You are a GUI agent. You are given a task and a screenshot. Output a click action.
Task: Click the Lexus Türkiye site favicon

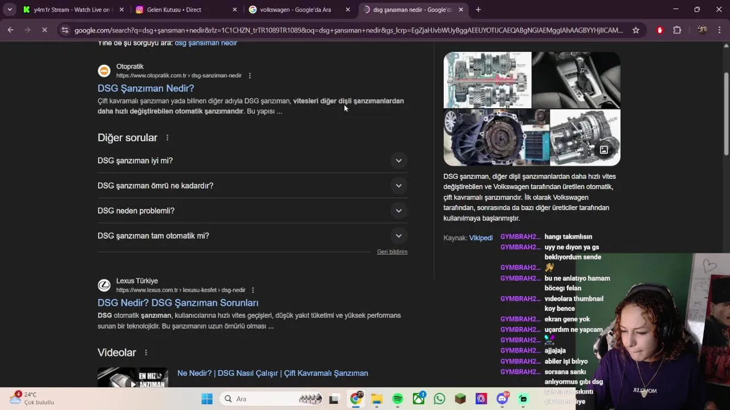[104, 285]
